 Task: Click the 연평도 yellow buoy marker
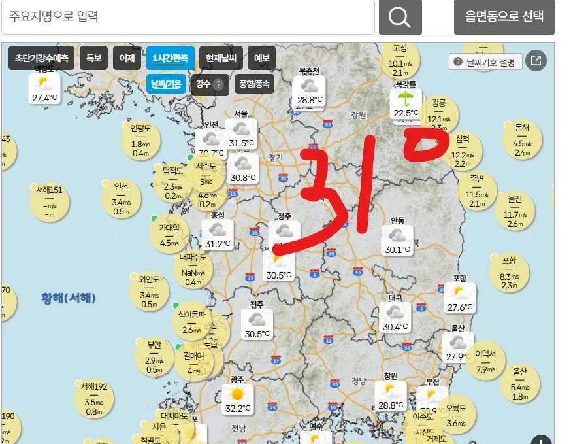pos(140,140)
